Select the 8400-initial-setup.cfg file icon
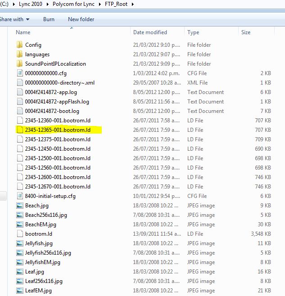This screenshot has width=285, height=296. coord(19,196)
